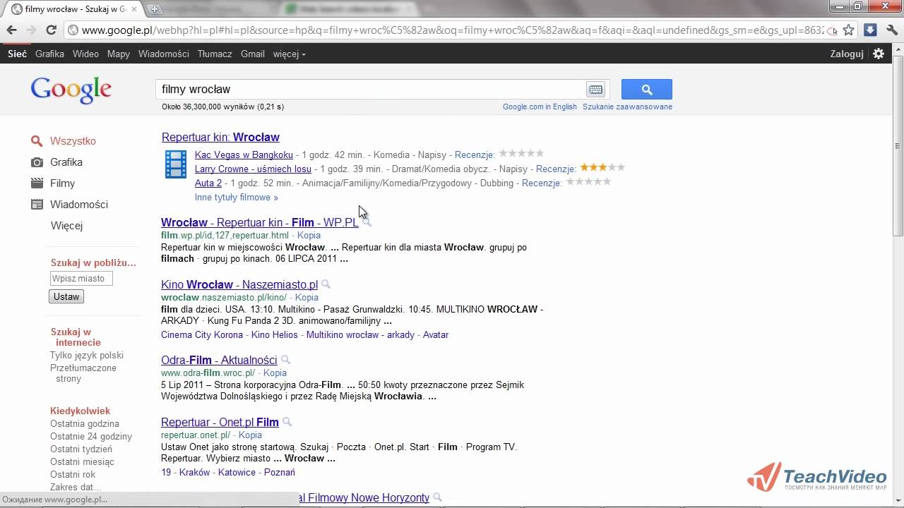Image resolution: width=904 pixels, height=508 pixels.
Task: Open a new tab with the plus button
Action: [155, 9]
